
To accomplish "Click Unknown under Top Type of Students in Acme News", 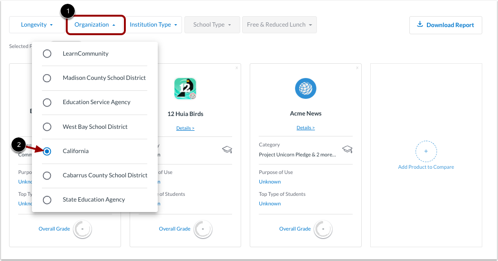I will [270, 203].
